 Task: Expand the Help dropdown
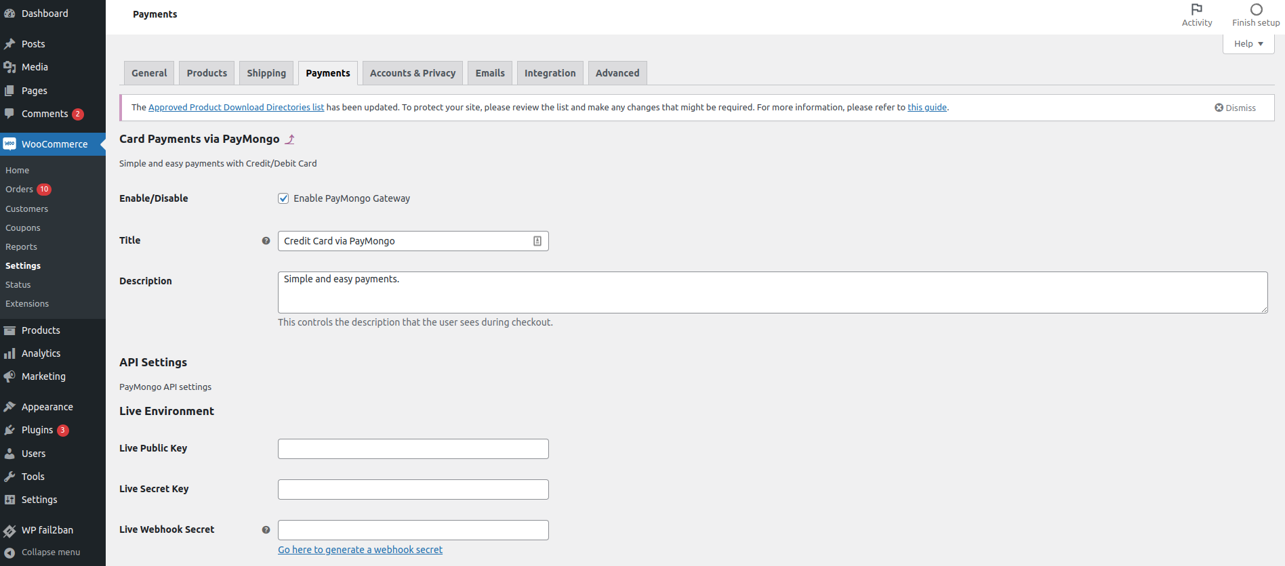[1248, 44]
